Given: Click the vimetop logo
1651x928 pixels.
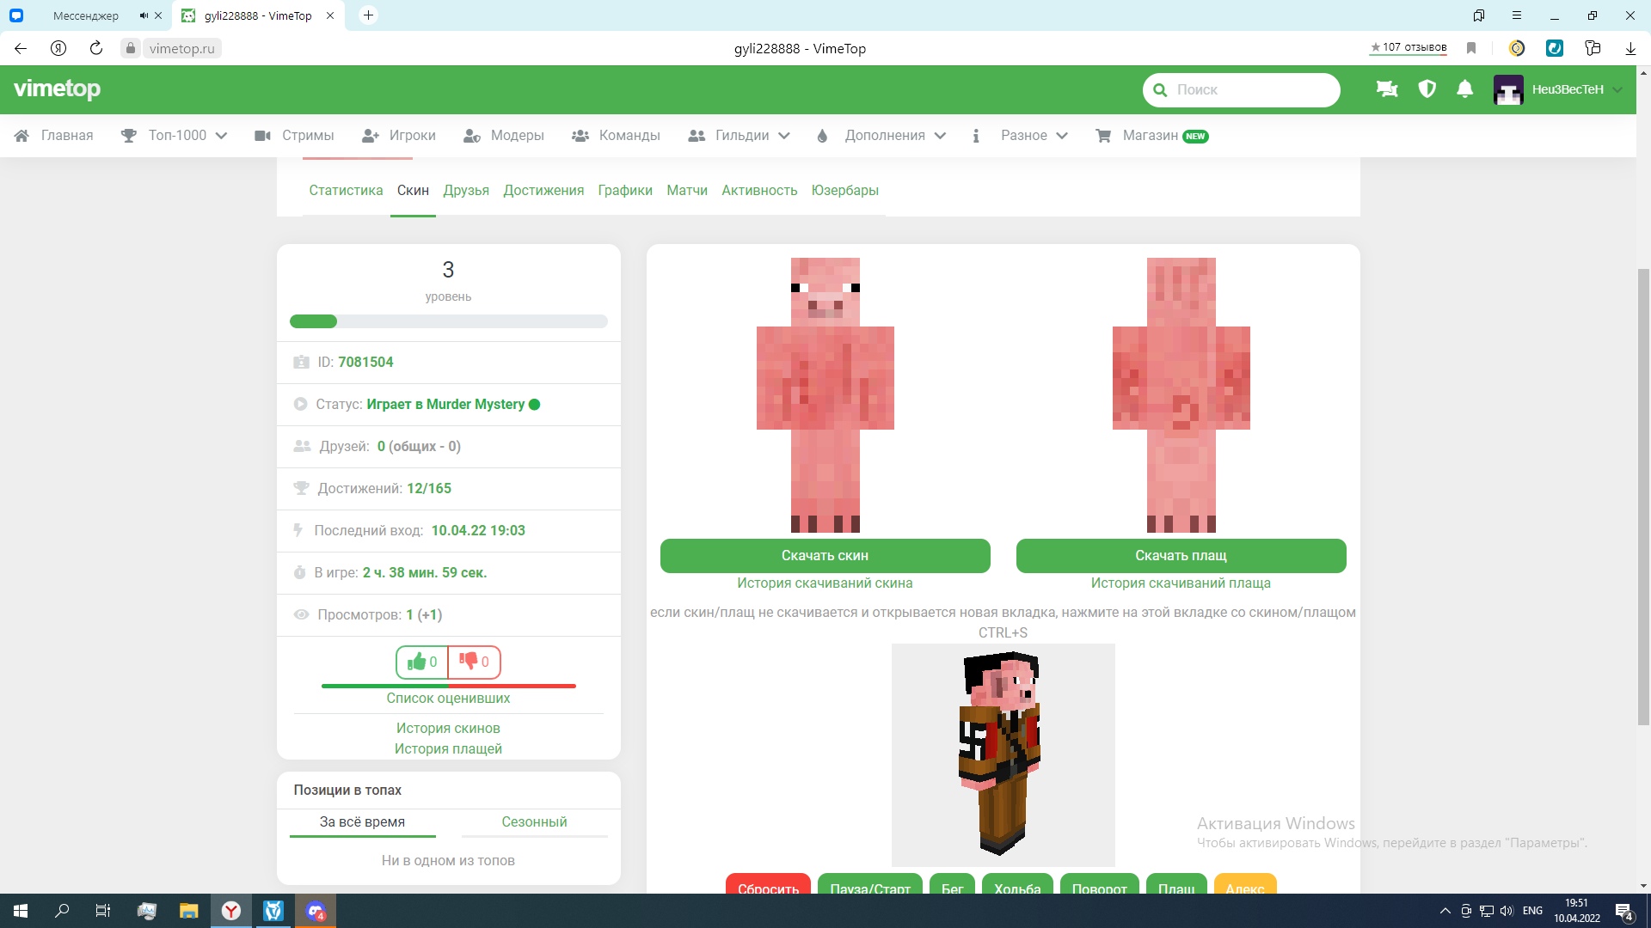Looking at the screenshot, I should pyautogui.click(x=57, y=89).
